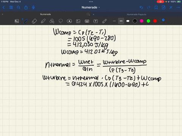Choose the thin stroke width
Viewport: 182px width, 136px height.
[114, 21]
